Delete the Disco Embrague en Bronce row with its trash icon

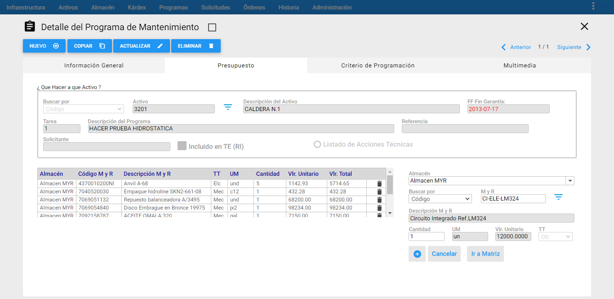click(379, 208)
